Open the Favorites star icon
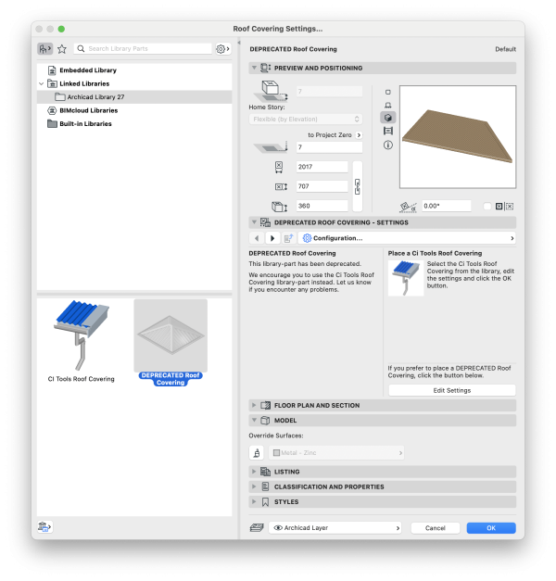This screenshot has width=556, height=581. click(62, 49)
